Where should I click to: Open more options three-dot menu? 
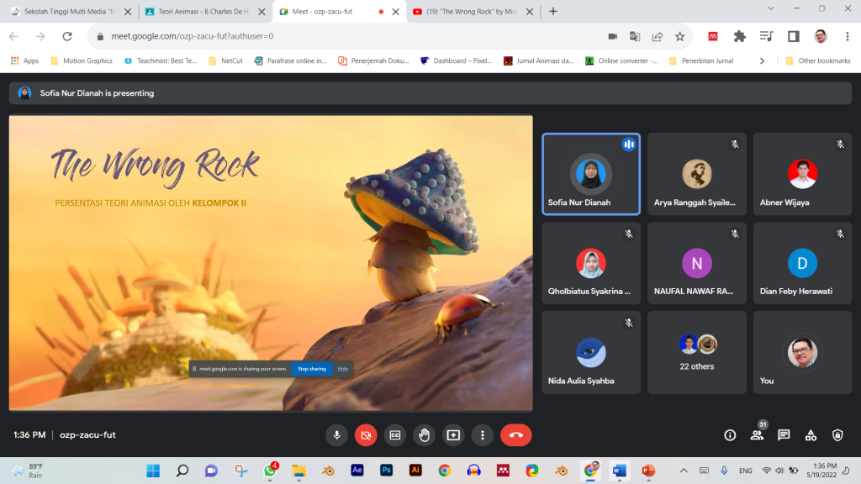click(x=482, y=434)
